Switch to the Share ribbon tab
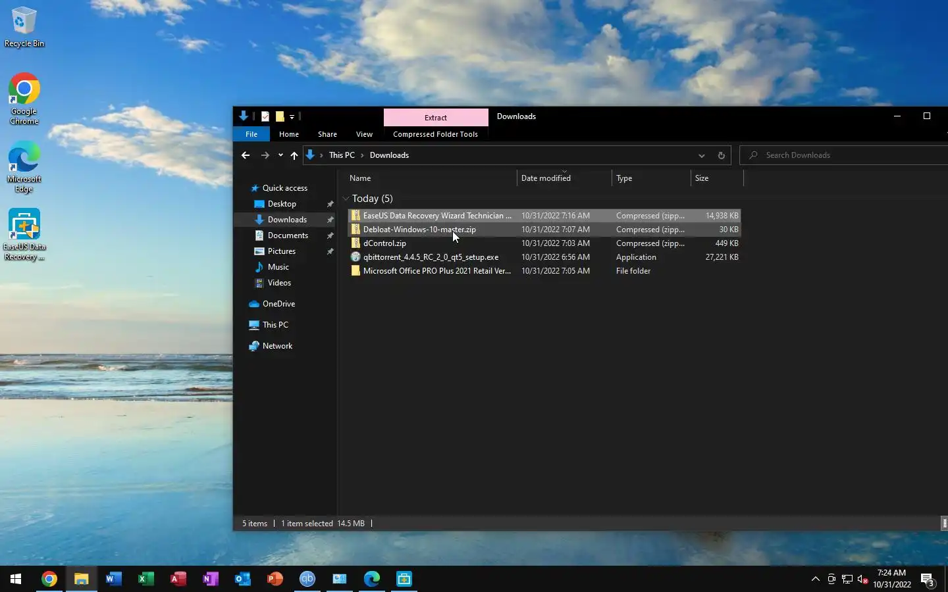This screenshot has width=948, height=592. [327, 134]
